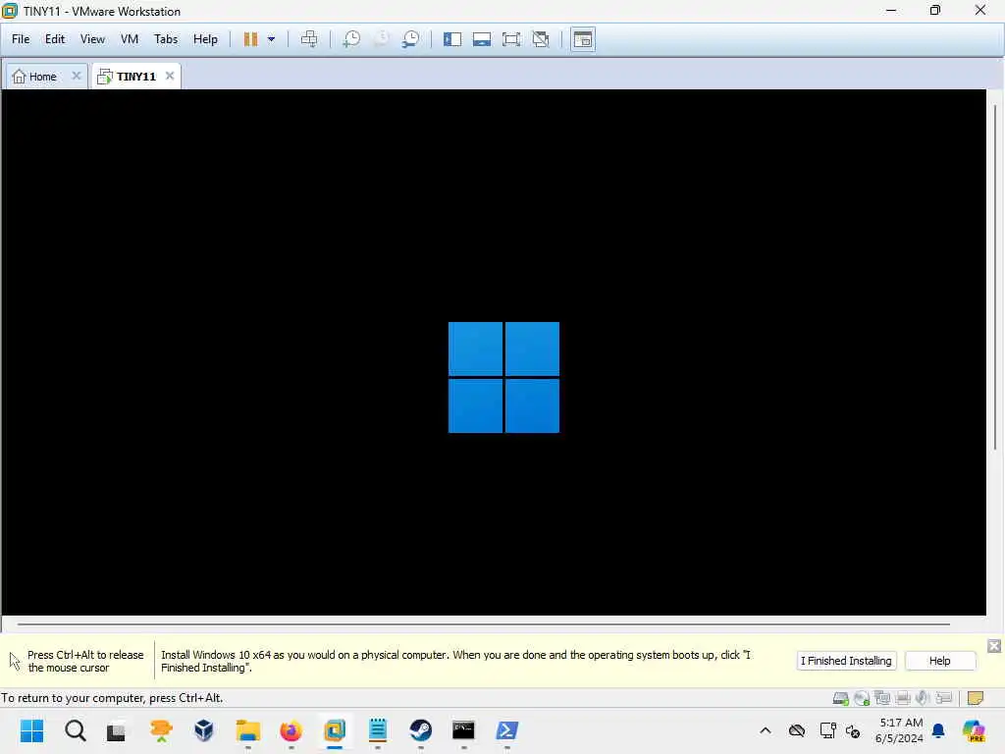This screenshot has height=754, width=1005.
Task: Toggle the console view icon
Action: [583, 39]
